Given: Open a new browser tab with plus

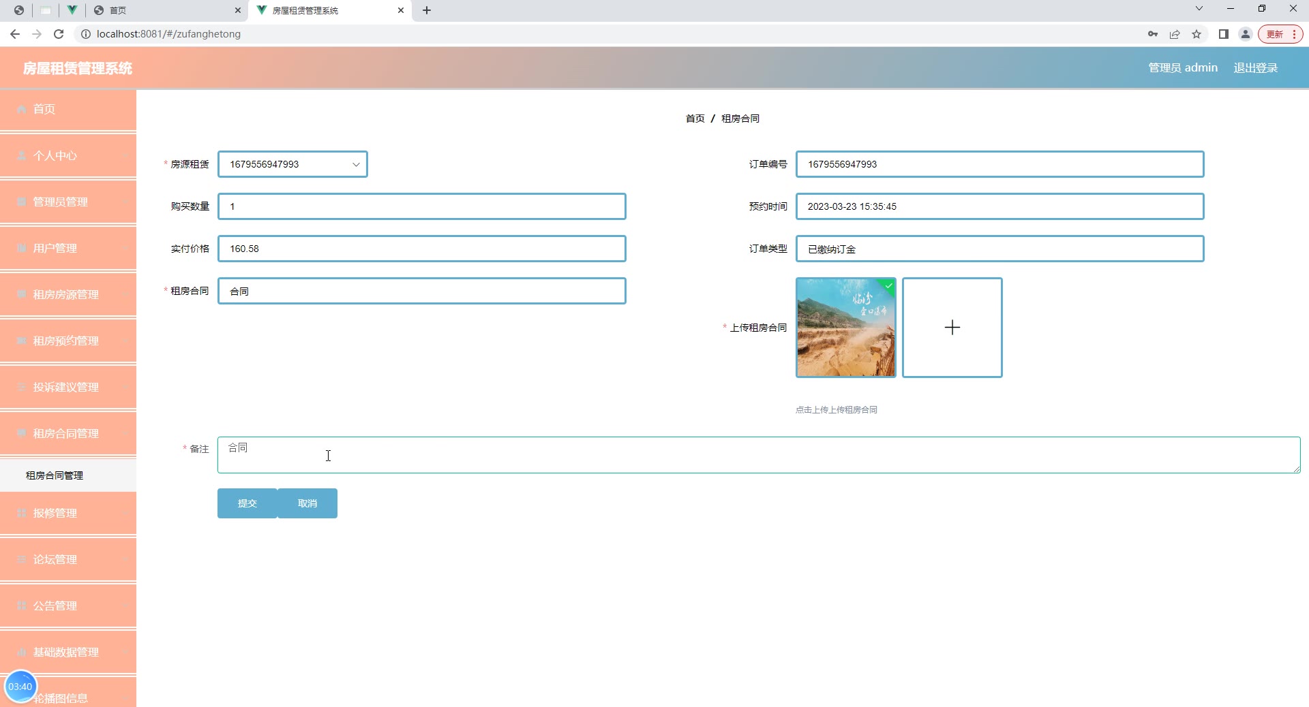Looking at the screenshot, I should point(427,10).
